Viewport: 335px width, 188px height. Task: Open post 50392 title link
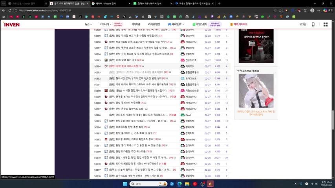click(x=135, y=78)
